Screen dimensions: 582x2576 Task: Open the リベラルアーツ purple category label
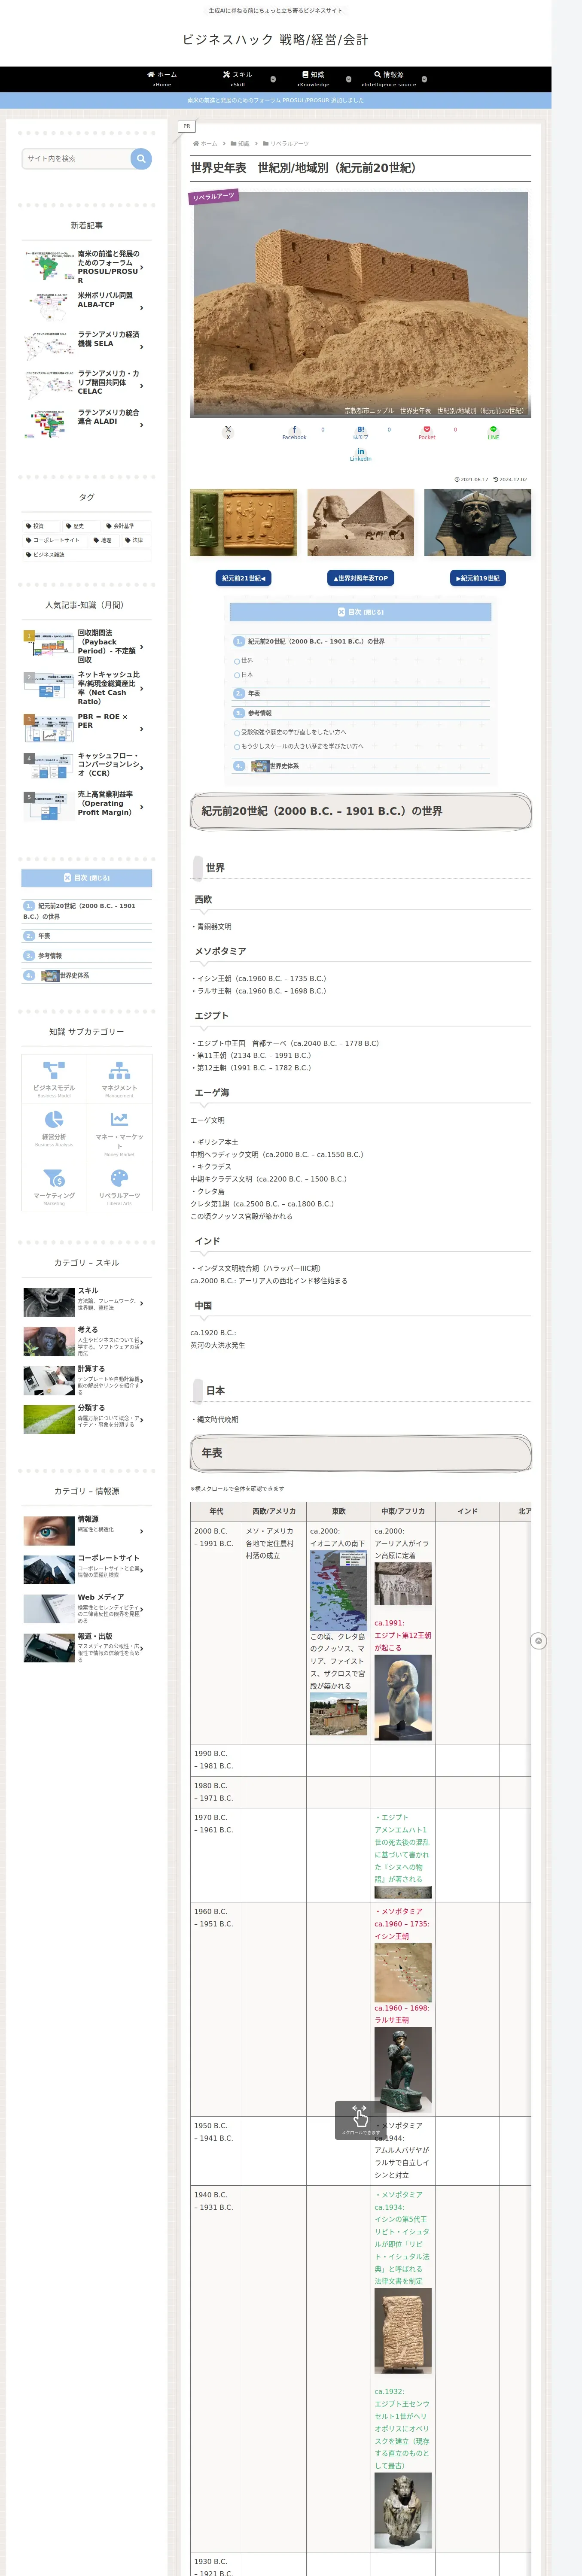pyautogui.click(x=214, y=197)
